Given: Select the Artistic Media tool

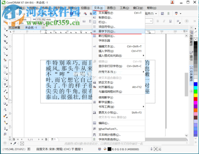Looking at the screenshot, I should pyautogui.click(x=5, y=60).
